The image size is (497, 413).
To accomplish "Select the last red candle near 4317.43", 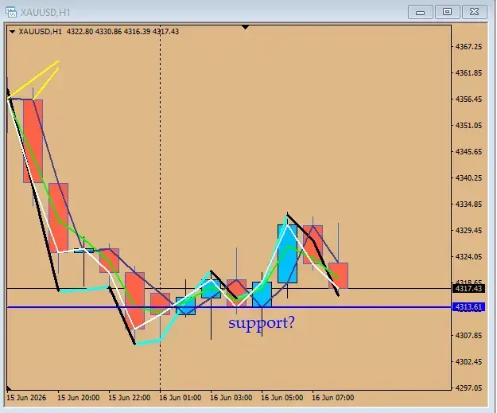I will tap(338, 275).
